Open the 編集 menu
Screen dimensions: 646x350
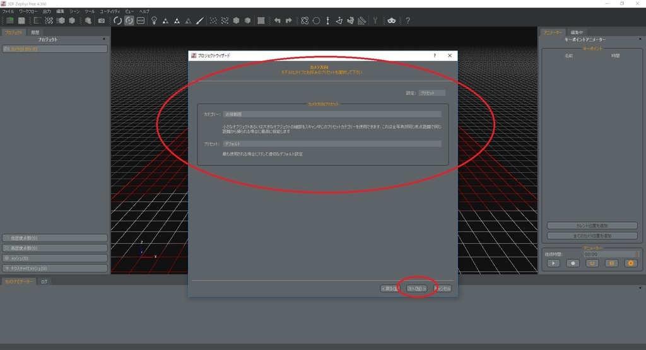(x=60, y=11)
